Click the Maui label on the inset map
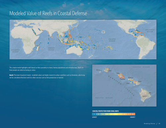 pyautogui.click(x=140, y=81)
